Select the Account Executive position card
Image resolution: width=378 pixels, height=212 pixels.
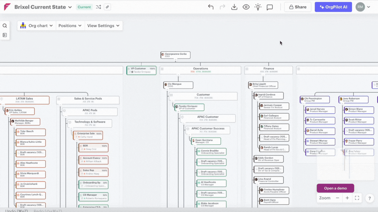94,160
